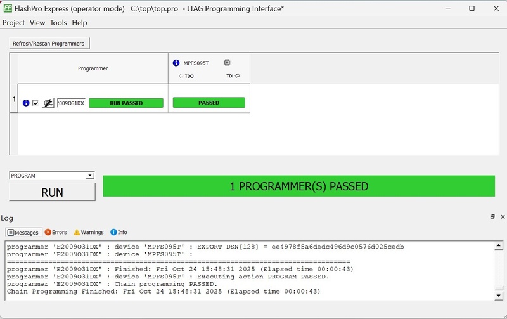Minimize the FlashPro Express window
This screenshot has width=507, height=319.
(x=448, y=8)
